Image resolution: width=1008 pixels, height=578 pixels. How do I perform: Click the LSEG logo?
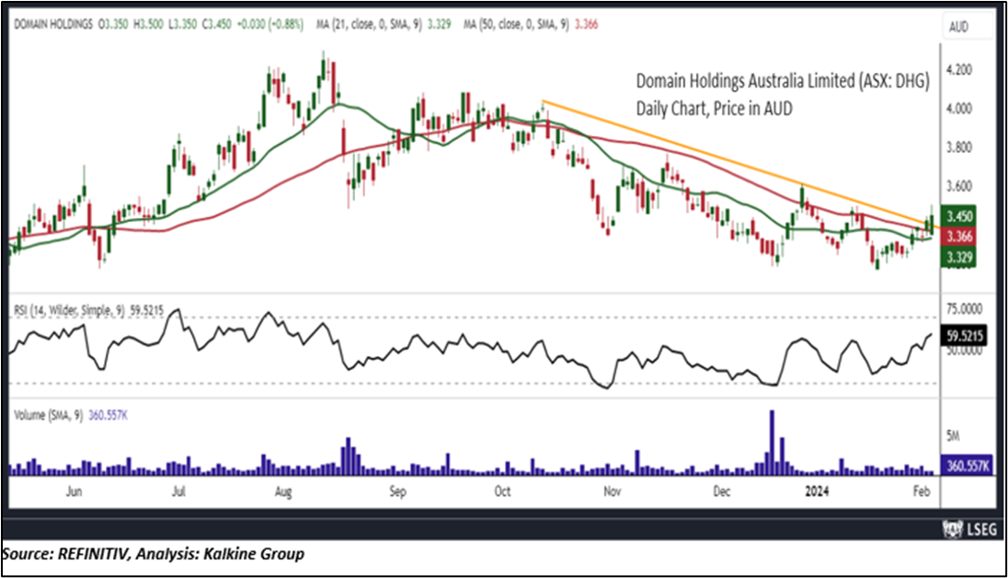970,529
